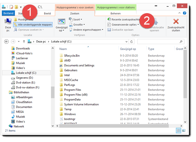Screen dimensions: 196x142
Task: Select Downloads in navigation pane
Action: tap(23, 49)
